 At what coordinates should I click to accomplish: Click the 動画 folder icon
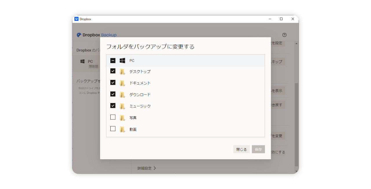[x=123, y=129]
